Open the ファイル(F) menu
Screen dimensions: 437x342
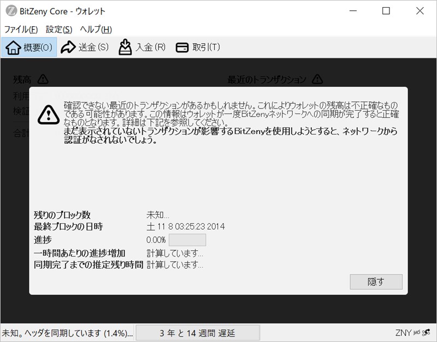[x=21, y=29]
